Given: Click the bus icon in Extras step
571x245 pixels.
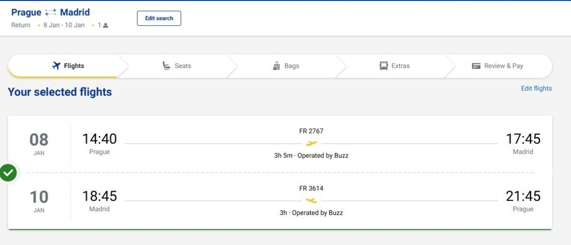Looking at the screenshot, I should pos(384,66).
